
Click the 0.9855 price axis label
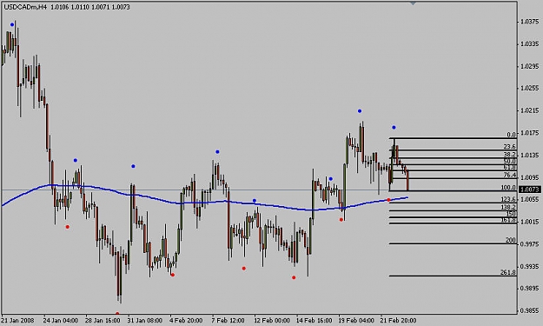pos(530,310)
